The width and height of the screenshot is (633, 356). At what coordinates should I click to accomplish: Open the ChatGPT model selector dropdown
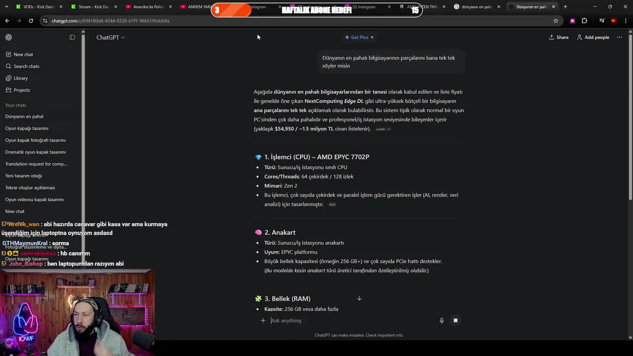pos(110,37)
